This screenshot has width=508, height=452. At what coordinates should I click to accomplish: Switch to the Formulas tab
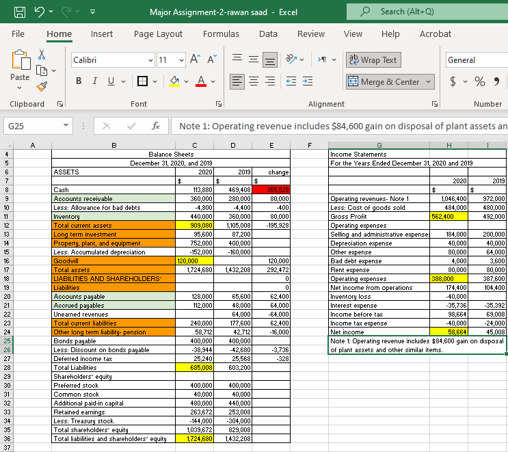coord(221,34)
